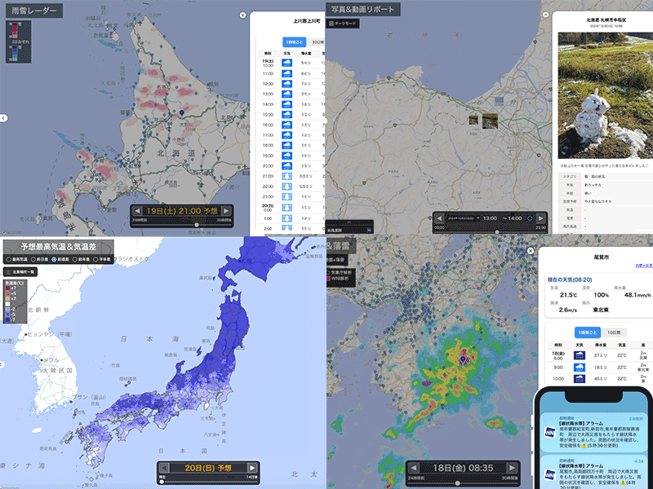This screenshot has width=653, height=489.
Task: Toggle the ダークモード checkbox
Action: tap(331, 24)
